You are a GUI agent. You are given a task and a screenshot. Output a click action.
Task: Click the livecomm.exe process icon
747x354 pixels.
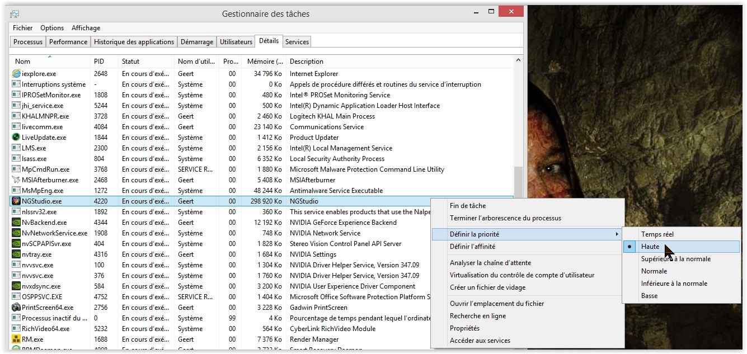[x=16, y=126]
